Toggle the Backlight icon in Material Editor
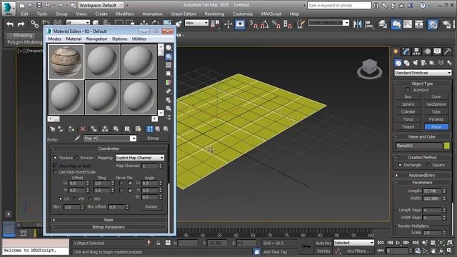 (169, 56)
